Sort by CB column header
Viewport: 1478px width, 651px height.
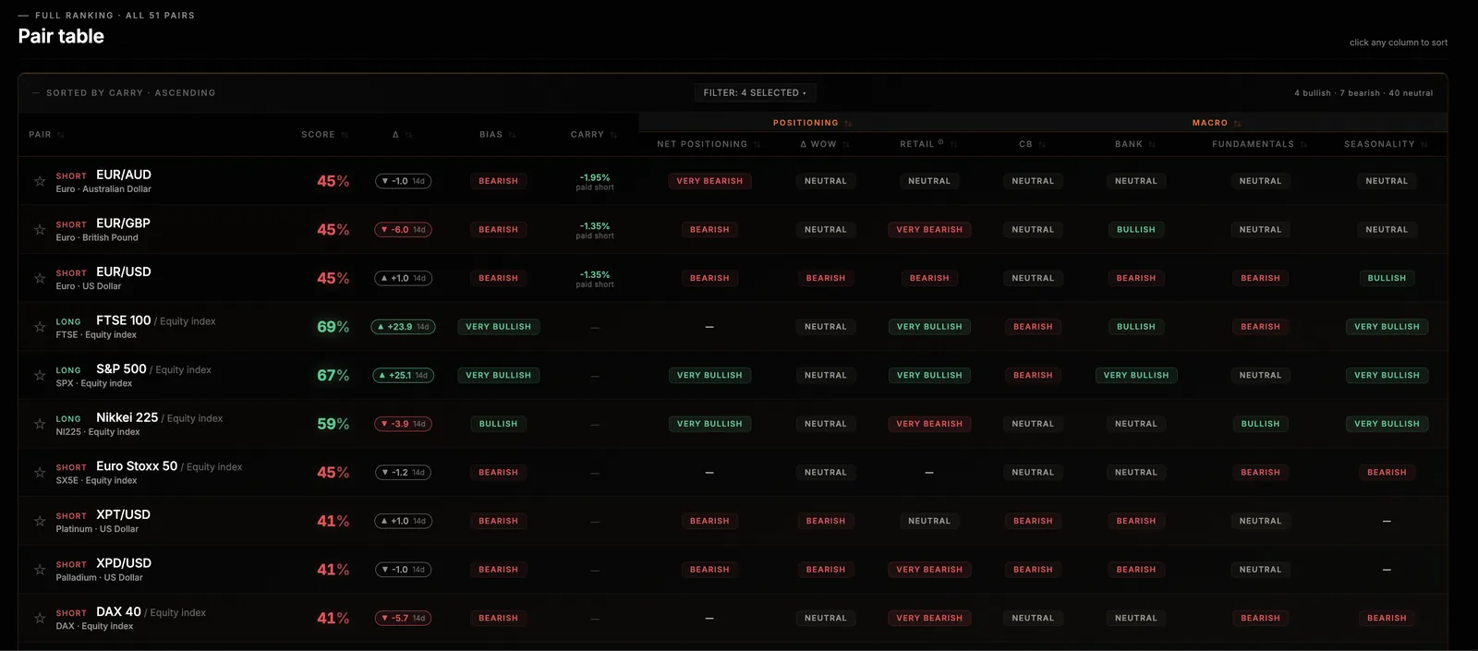coord(1032,144)
